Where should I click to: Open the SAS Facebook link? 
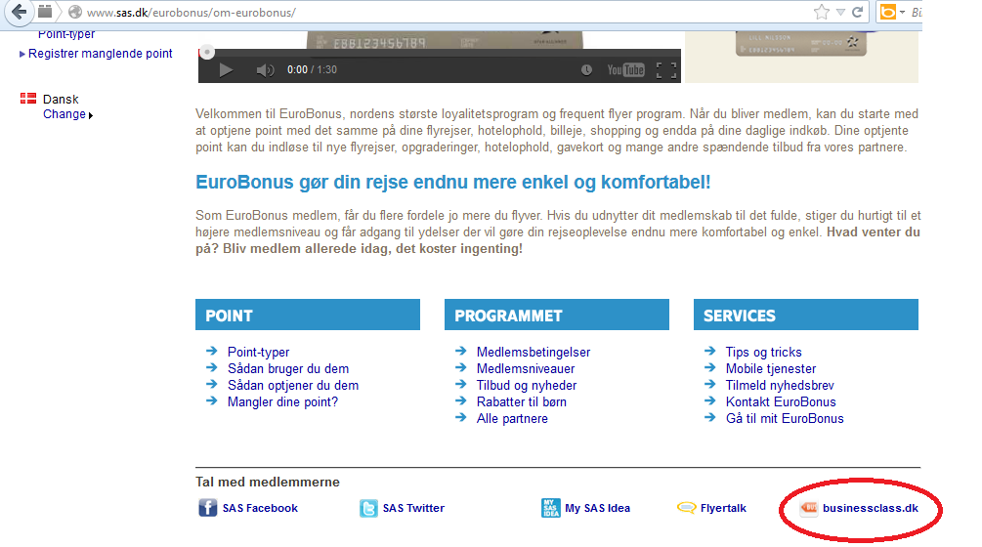(260, 508)
